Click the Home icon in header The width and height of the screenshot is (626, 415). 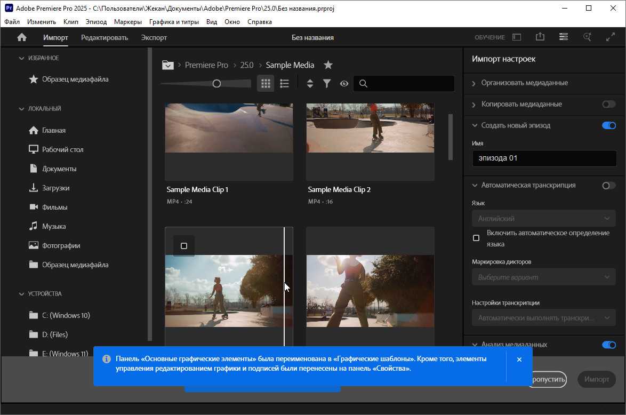[22, 37]
